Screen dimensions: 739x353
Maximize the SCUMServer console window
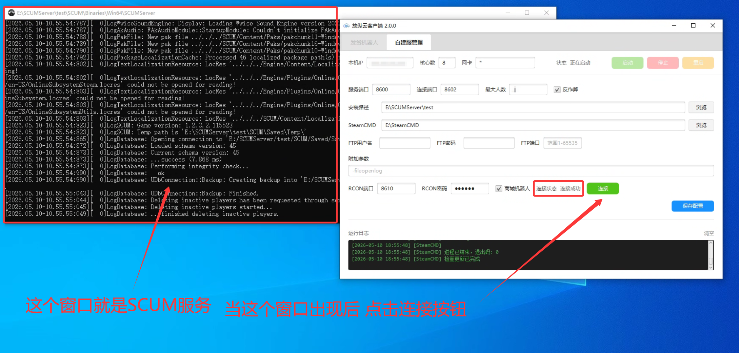pos(527,13)
